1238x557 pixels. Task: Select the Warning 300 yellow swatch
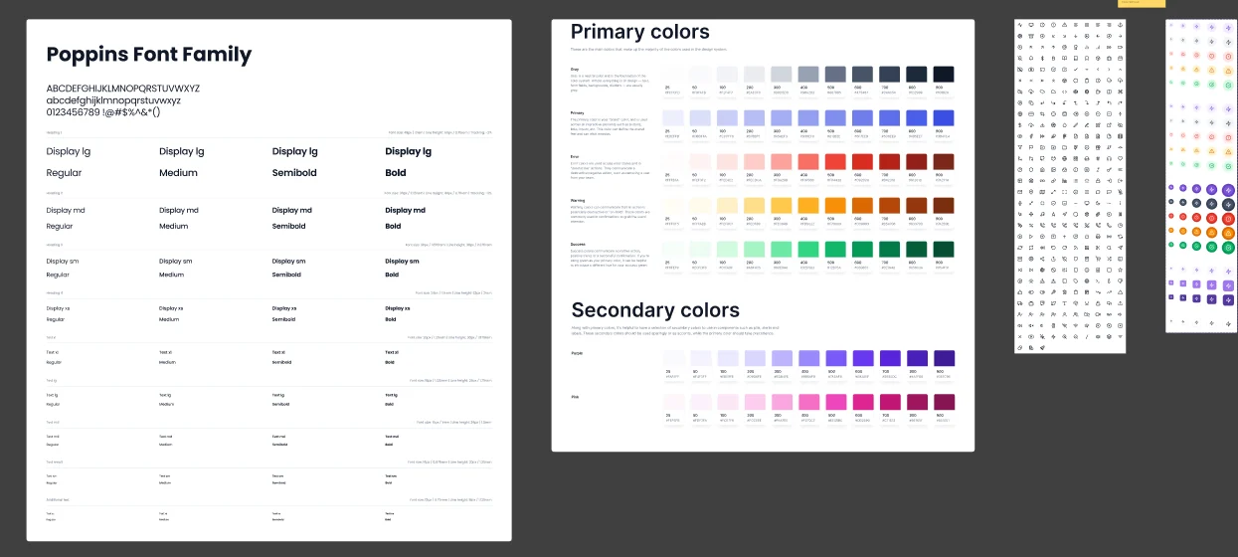(x=782, y=204)
